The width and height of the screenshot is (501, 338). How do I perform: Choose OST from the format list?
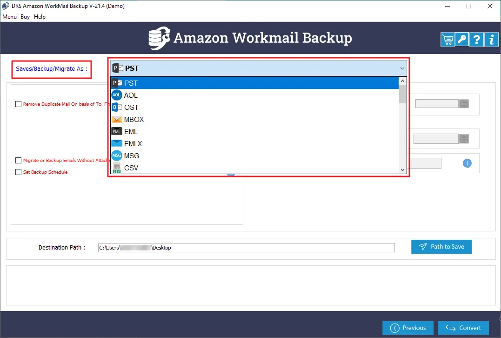254,108
